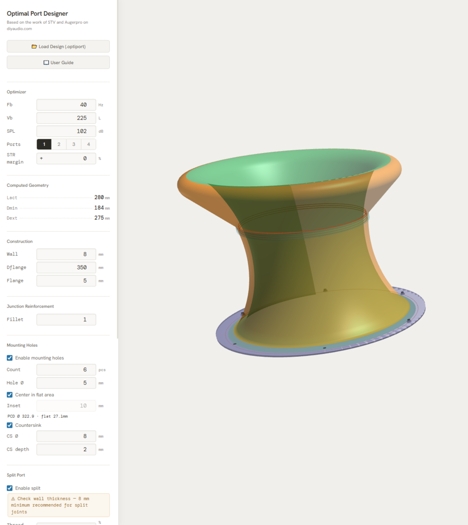Edit the Fb frequency field
468x525 pixels.
pos(66,105)
